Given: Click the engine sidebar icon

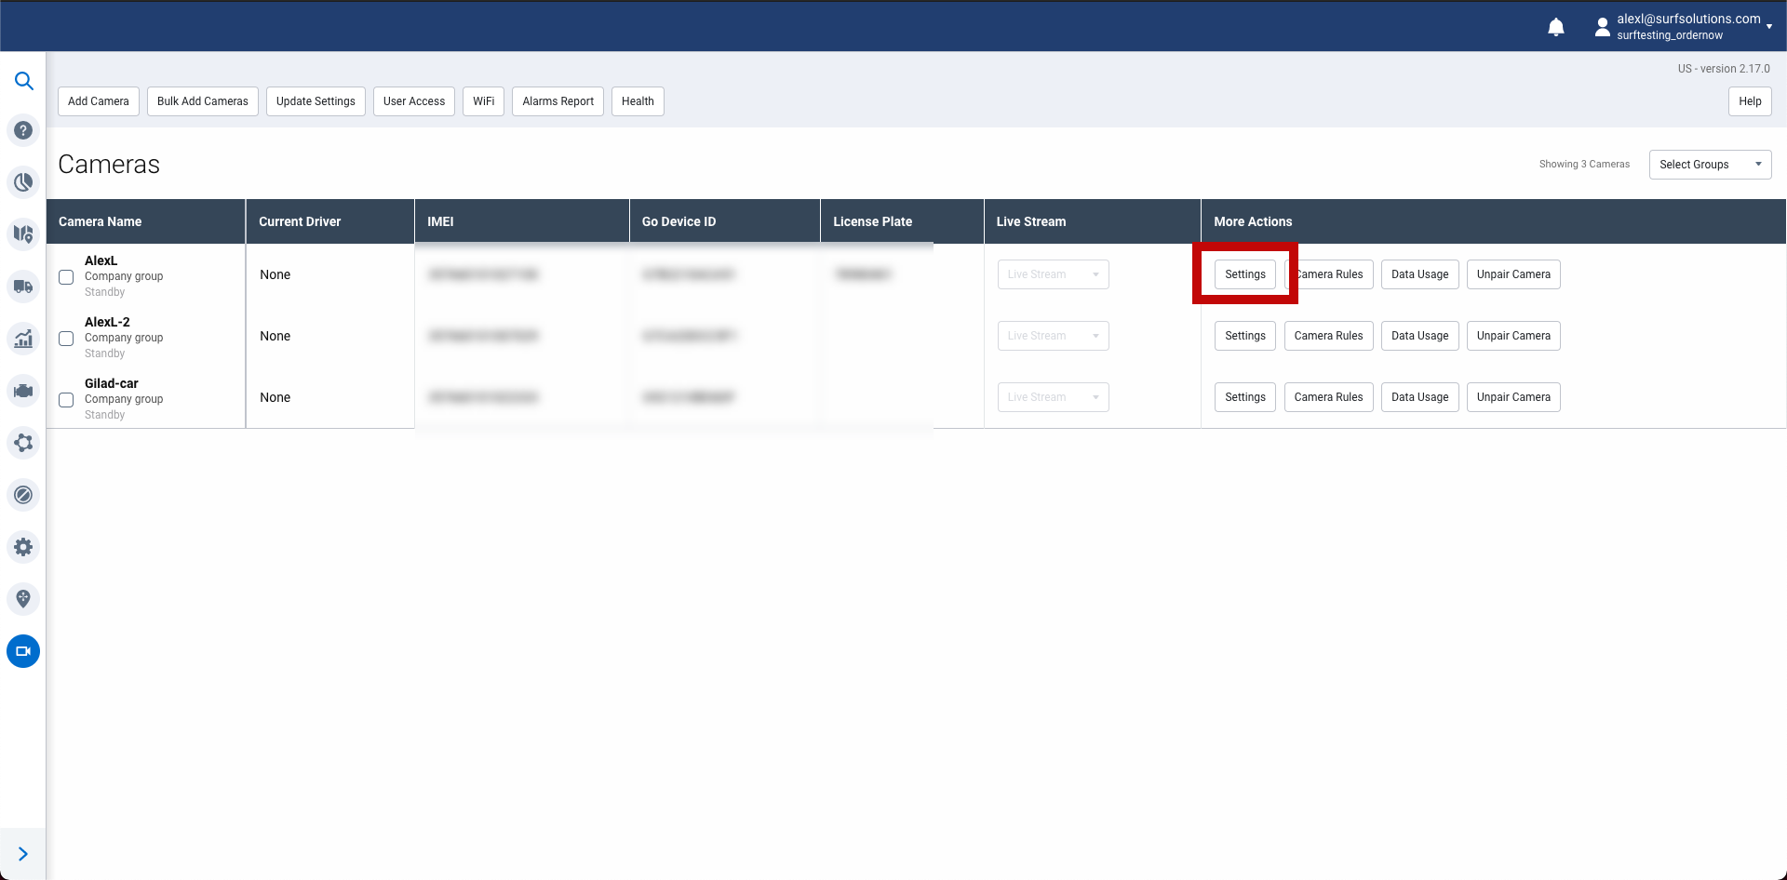Looking at the screenshot, I should [23, 391].
